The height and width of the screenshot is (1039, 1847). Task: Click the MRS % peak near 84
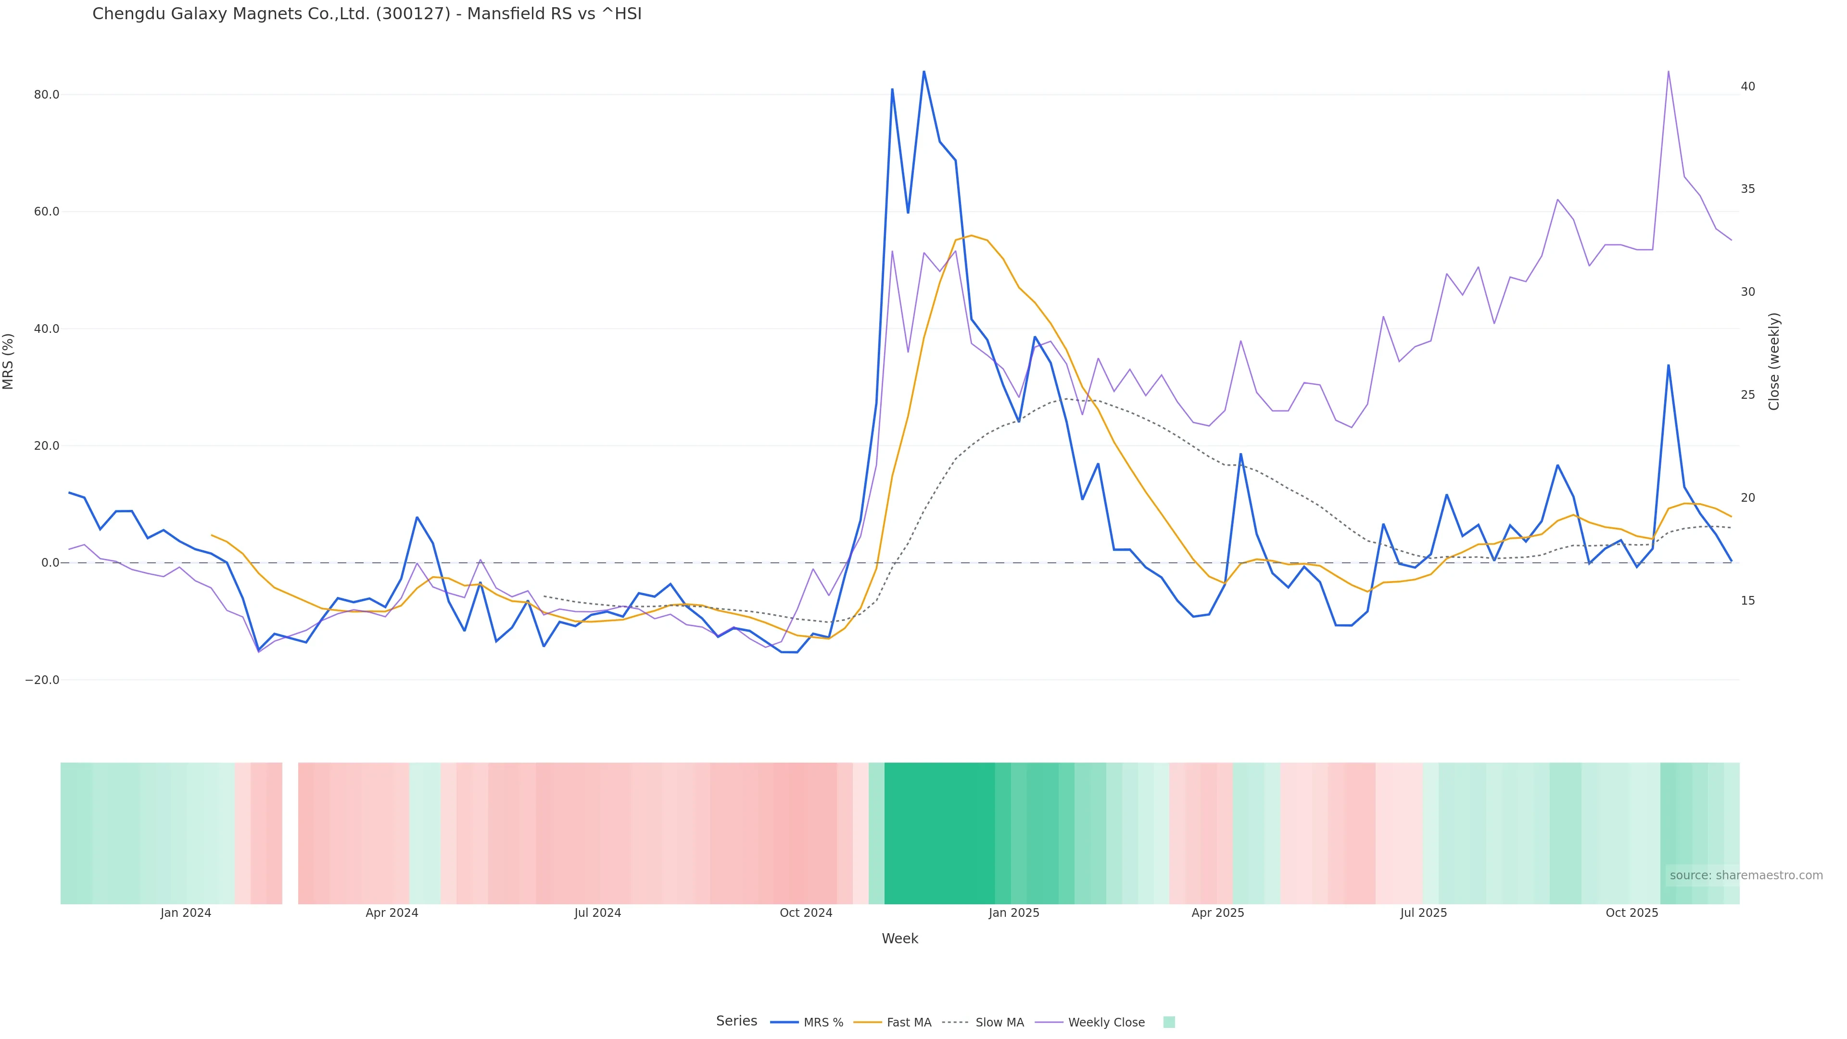(x=923, y=72)
